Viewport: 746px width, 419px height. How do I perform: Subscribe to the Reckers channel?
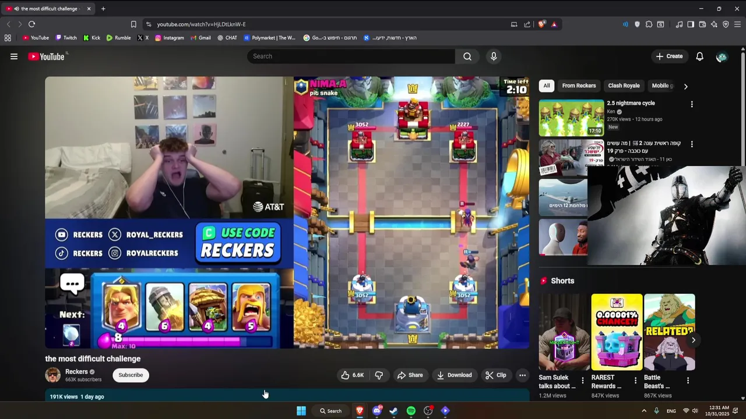pyautogui.click(x=131, y=375)
